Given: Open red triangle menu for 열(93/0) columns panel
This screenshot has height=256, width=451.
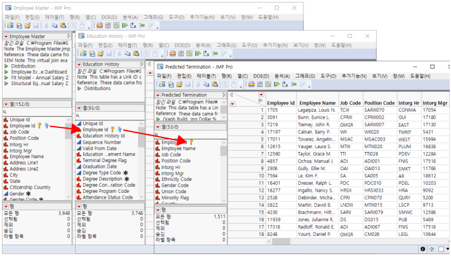Looking at the screenshot, I should point(79,108).
